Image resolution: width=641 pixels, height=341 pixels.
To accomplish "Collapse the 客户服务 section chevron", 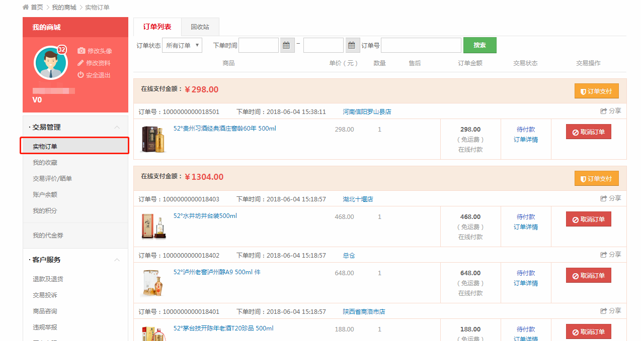I will [x=117, y=260].
